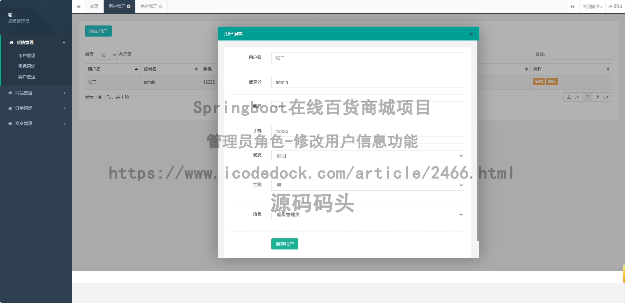
Task: Sort by 用户名 column arrow
Action: 136,69
